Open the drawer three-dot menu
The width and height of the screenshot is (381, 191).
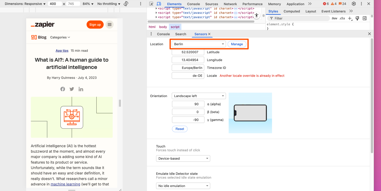pyautogui.click(x=151, y=34)
